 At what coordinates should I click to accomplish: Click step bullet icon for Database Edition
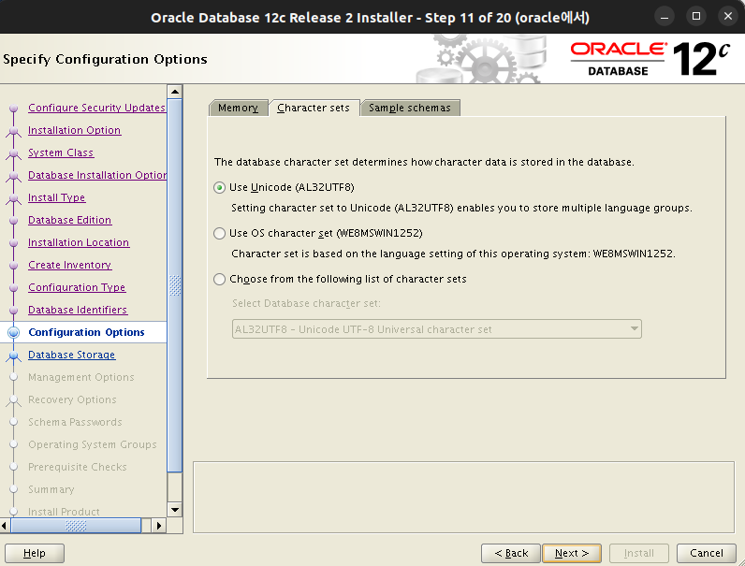pyautogui.click(x=14, y=221)
